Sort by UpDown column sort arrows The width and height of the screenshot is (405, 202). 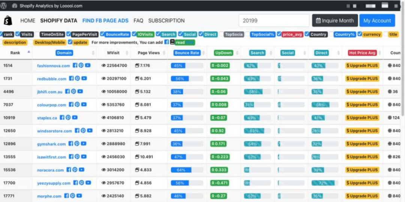(237, 53)
